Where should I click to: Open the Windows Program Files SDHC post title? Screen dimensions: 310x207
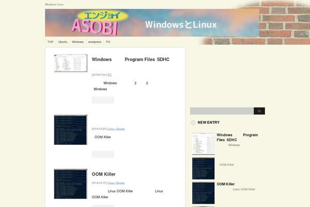coord(131,60)
